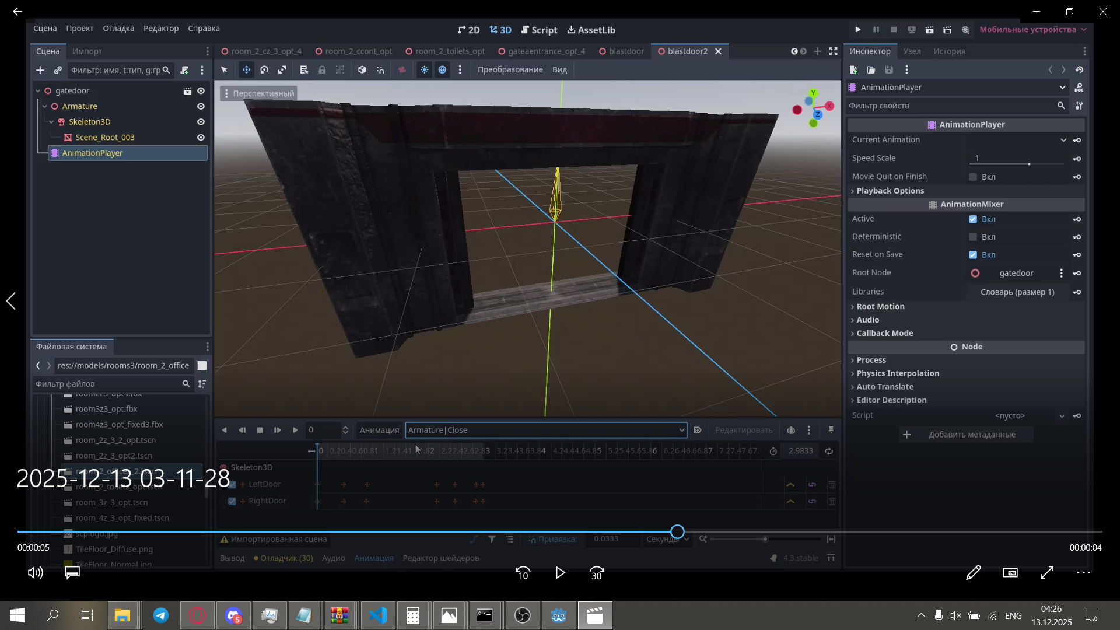This screenshot has width=1120, height=630.
Task: Disable the LeftDoor track checkbox
Action: click(232, 484)
